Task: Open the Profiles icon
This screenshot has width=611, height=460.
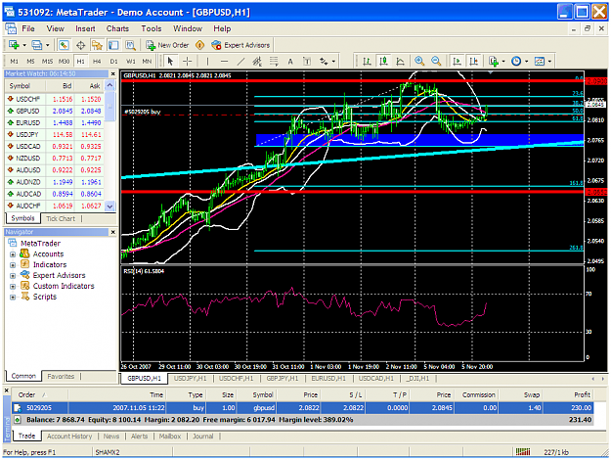Action: pyautogui.click(x=36, y=45)
